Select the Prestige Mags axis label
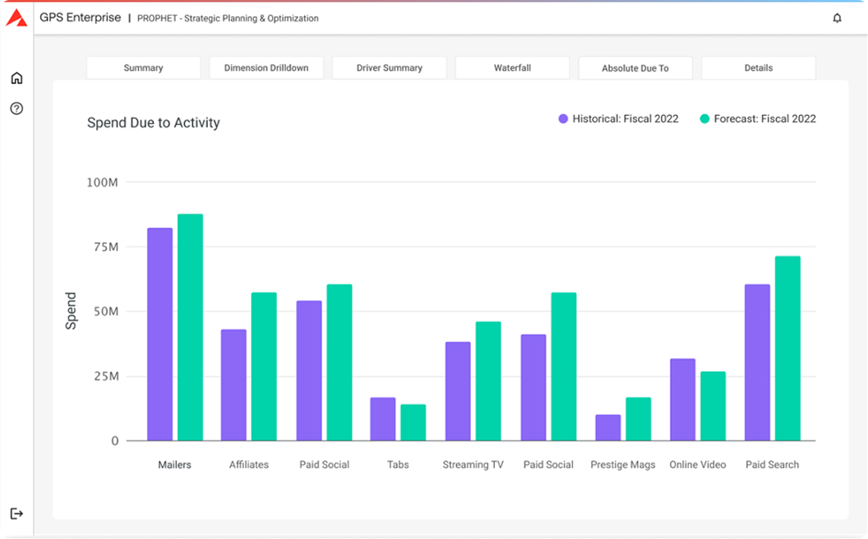 coord(622,464)
